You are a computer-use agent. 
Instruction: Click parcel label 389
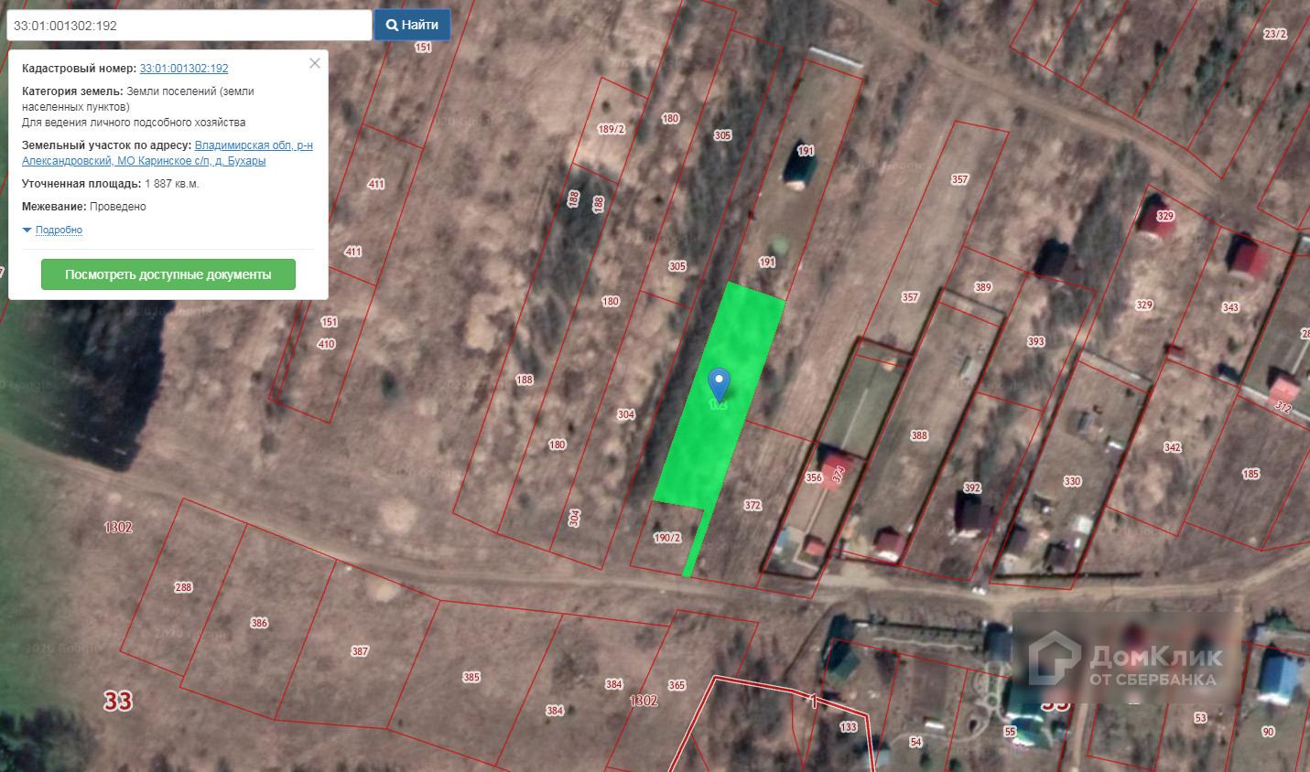coord(983,287)
